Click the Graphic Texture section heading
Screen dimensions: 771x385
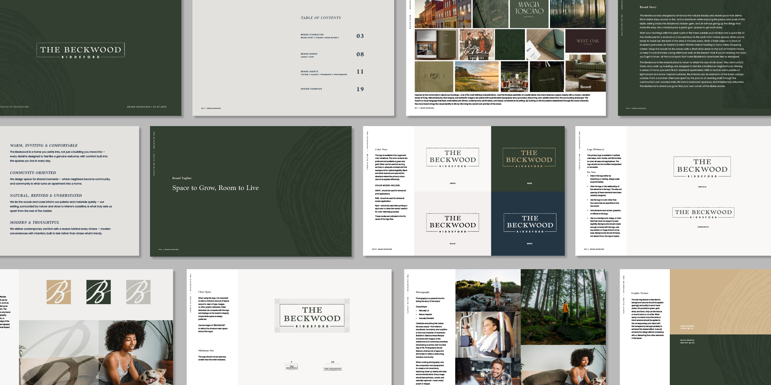point(640,293)
